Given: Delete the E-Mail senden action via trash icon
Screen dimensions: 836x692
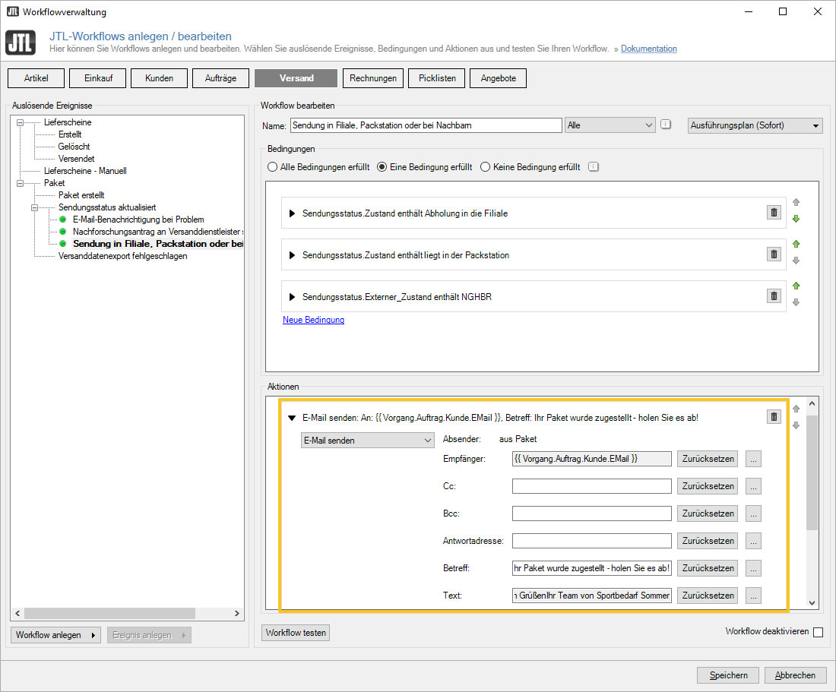Looking at the screenshot, I should 774,416.
